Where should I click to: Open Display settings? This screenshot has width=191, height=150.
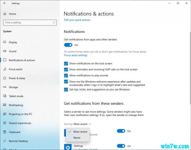tap(13, 42)
